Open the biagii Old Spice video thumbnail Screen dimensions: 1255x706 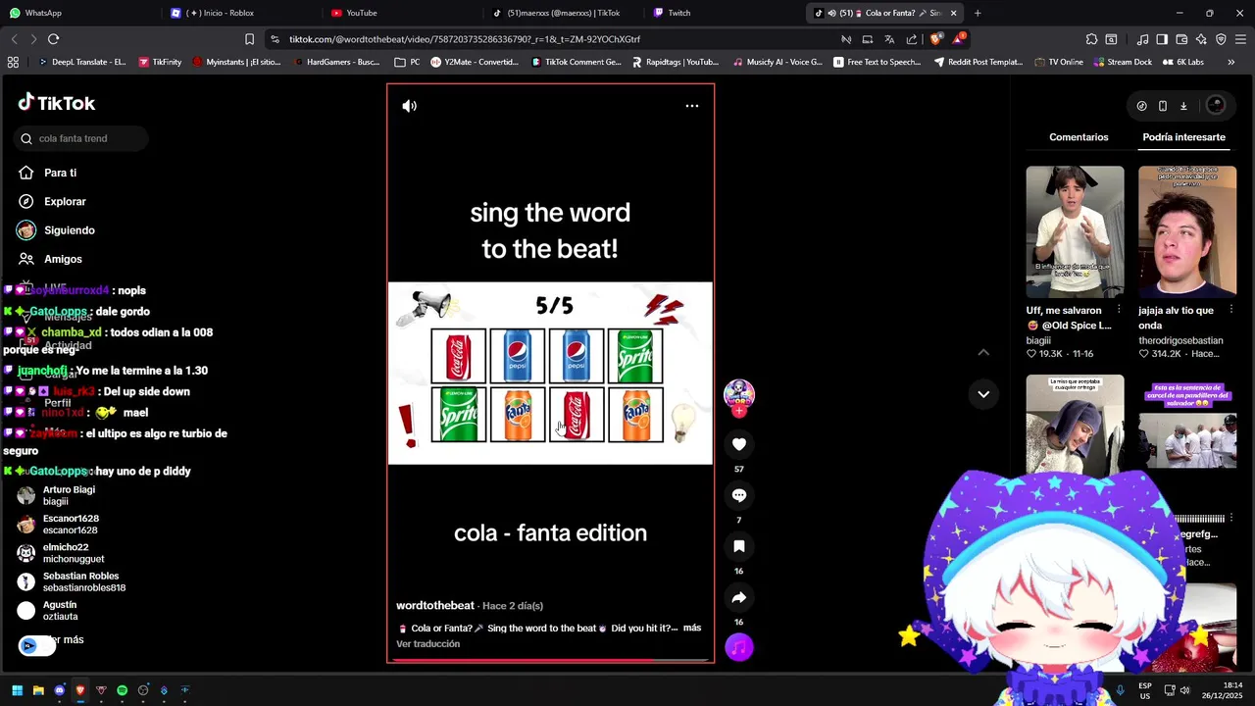click(1075, 231)
